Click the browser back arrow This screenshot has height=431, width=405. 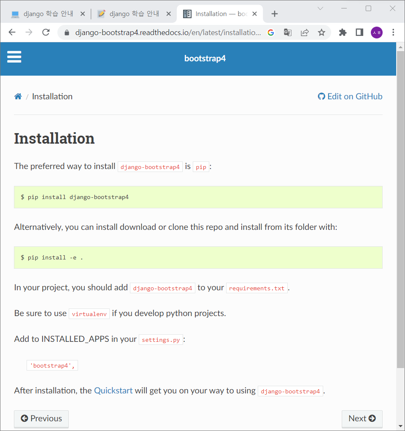(12, 33)
